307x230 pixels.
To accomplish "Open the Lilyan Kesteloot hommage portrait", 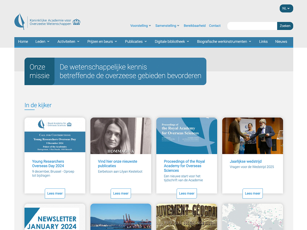I will click(121, 136).
